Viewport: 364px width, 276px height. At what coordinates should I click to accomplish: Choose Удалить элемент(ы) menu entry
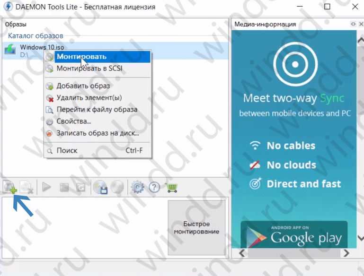[98, 98]
